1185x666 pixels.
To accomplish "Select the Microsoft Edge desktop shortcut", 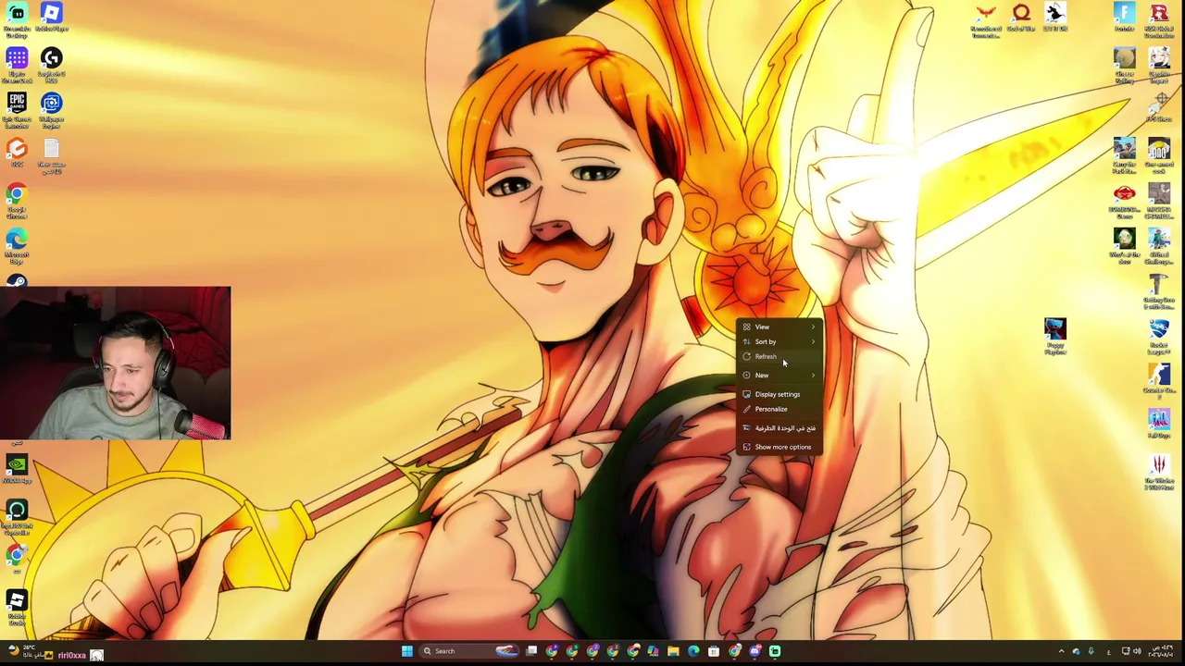I will (17, 246).
